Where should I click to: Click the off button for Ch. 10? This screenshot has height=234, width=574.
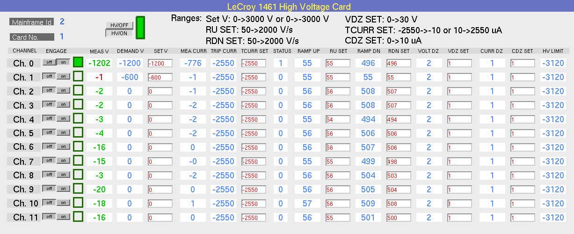(49, 202)
